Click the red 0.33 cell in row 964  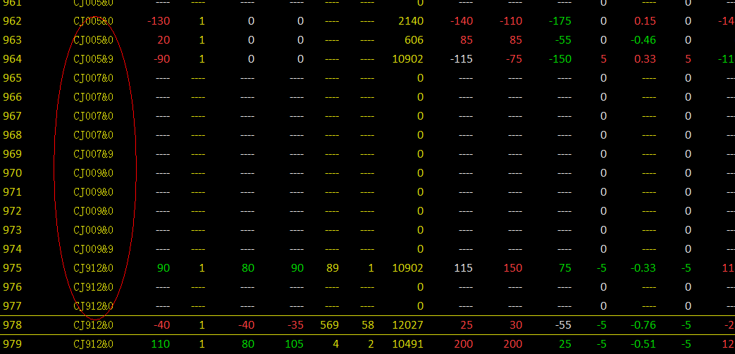pos(645,59)
